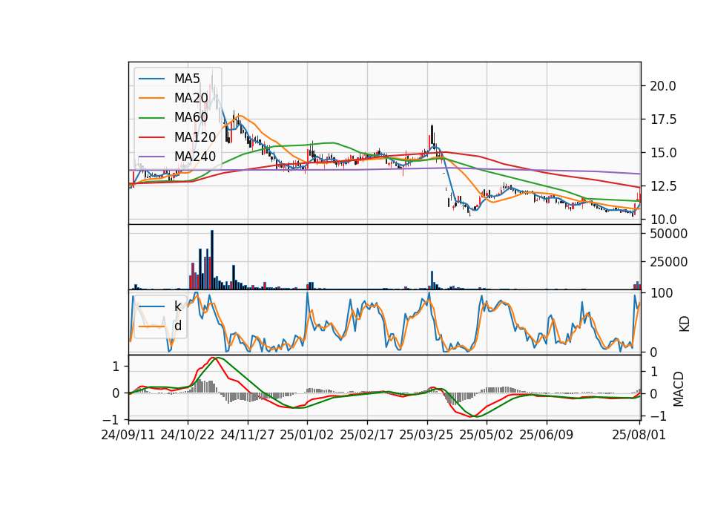Click the 25/05/02 date label
This screenshot has width=712, height=512.
click(487, 436)
